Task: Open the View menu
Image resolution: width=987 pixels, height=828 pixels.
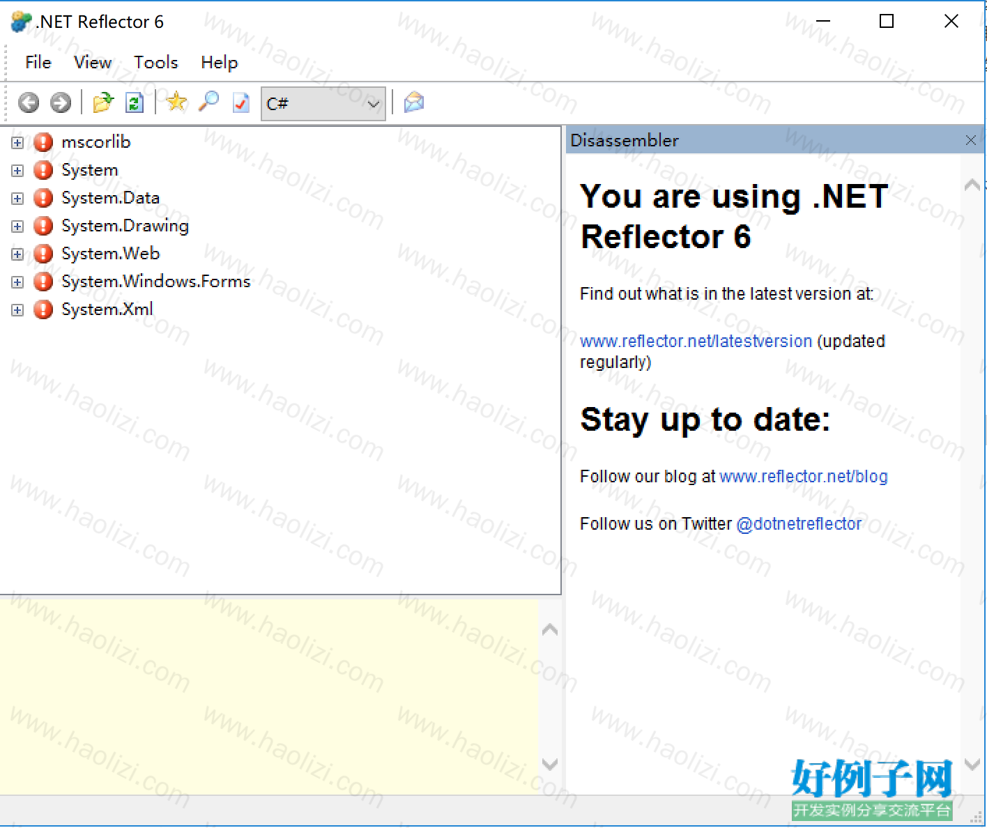Action: click(x=93, y=63)
